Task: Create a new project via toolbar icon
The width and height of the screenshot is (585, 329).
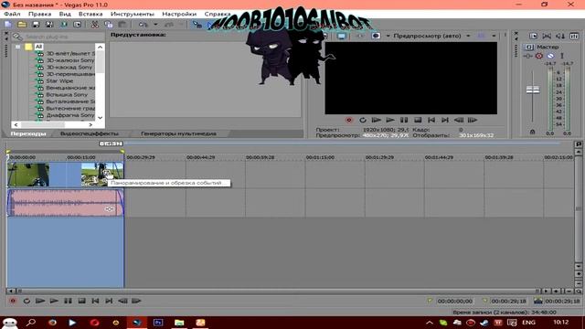Action: pos(8,25)
